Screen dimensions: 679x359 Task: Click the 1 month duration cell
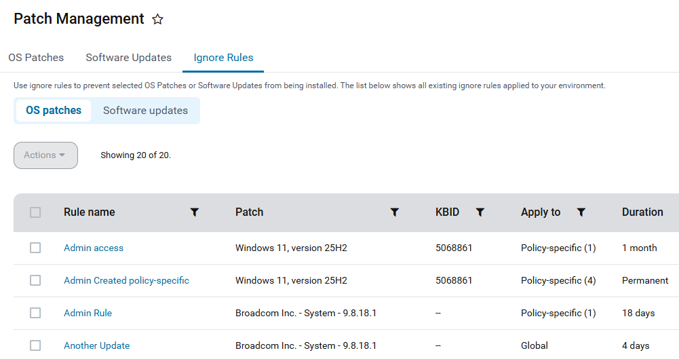[x=640, y=248]
